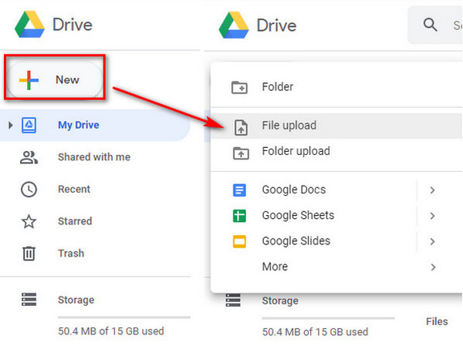Expand the More submenu arrow

(433, 267)
